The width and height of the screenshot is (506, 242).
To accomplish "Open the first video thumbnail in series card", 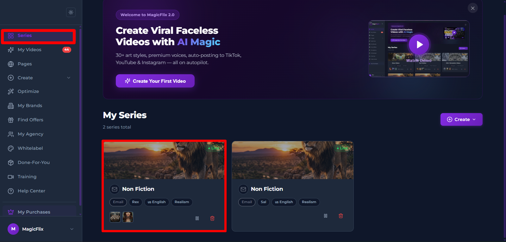I will coord(115,217).
